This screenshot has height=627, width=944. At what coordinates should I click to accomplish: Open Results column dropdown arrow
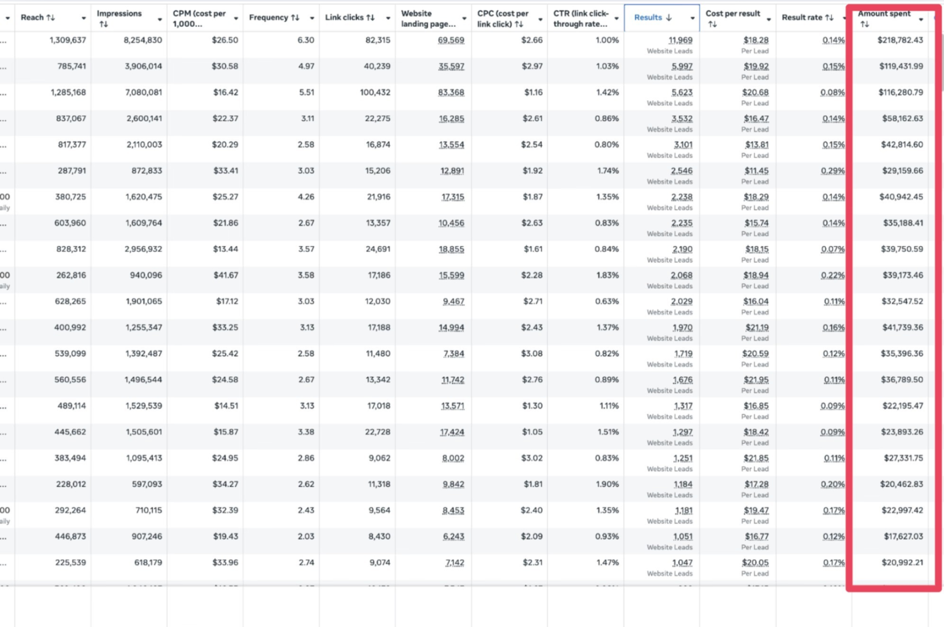(x=692, y=18)
